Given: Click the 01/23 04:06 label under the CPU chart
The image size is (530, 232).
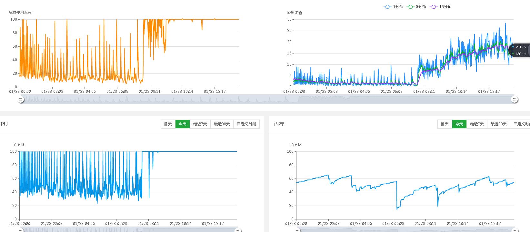Looking at the screenshot, I should 84,224.
